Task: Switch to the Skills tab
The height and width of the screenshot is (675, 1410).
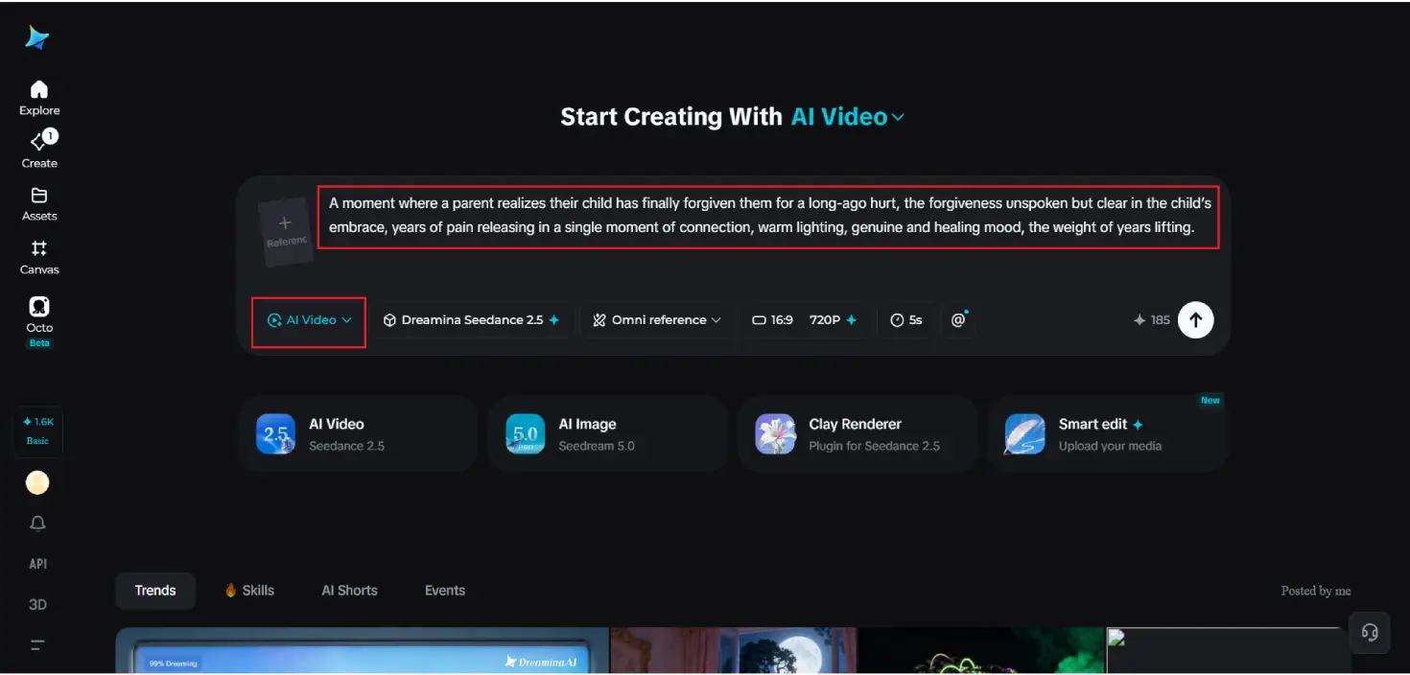Action: [x=249, y=591]
